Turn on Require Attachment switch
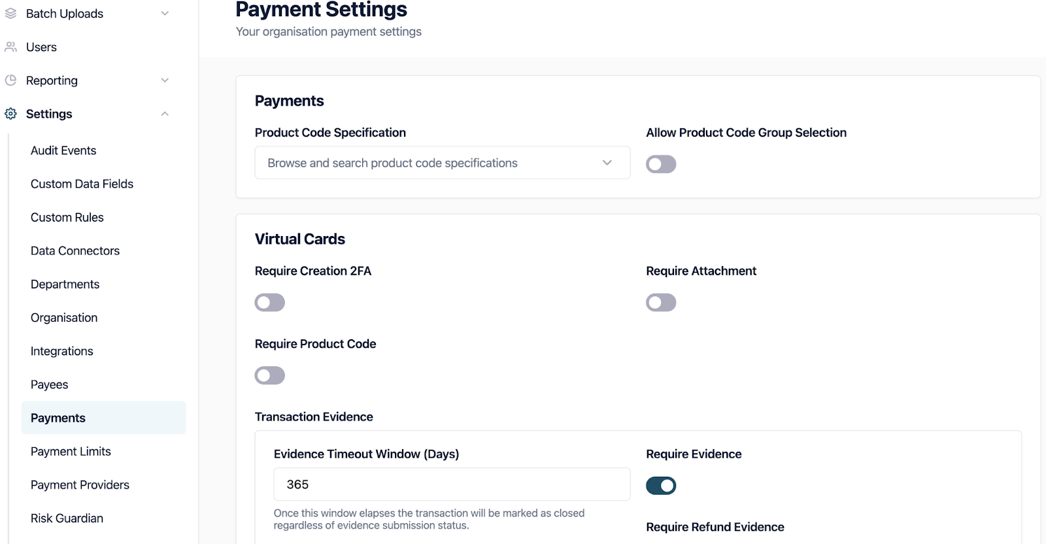This screenshot has height=544, width=1046. [x=661, y=303]
